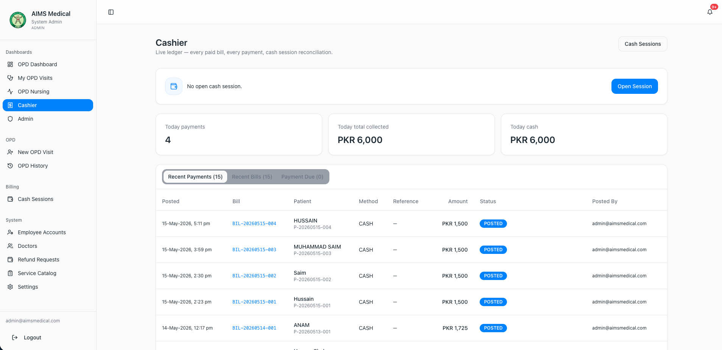Viewport: 722px width, 350px height.
Task: Click the sidebar Cash Sessions wallet icon
Action: (x=10, y=199)
